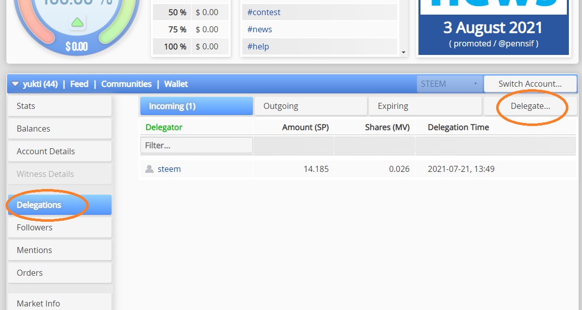Click the 100 % vote value row
The width and height of the screenshot is (582, 310).
191,46
